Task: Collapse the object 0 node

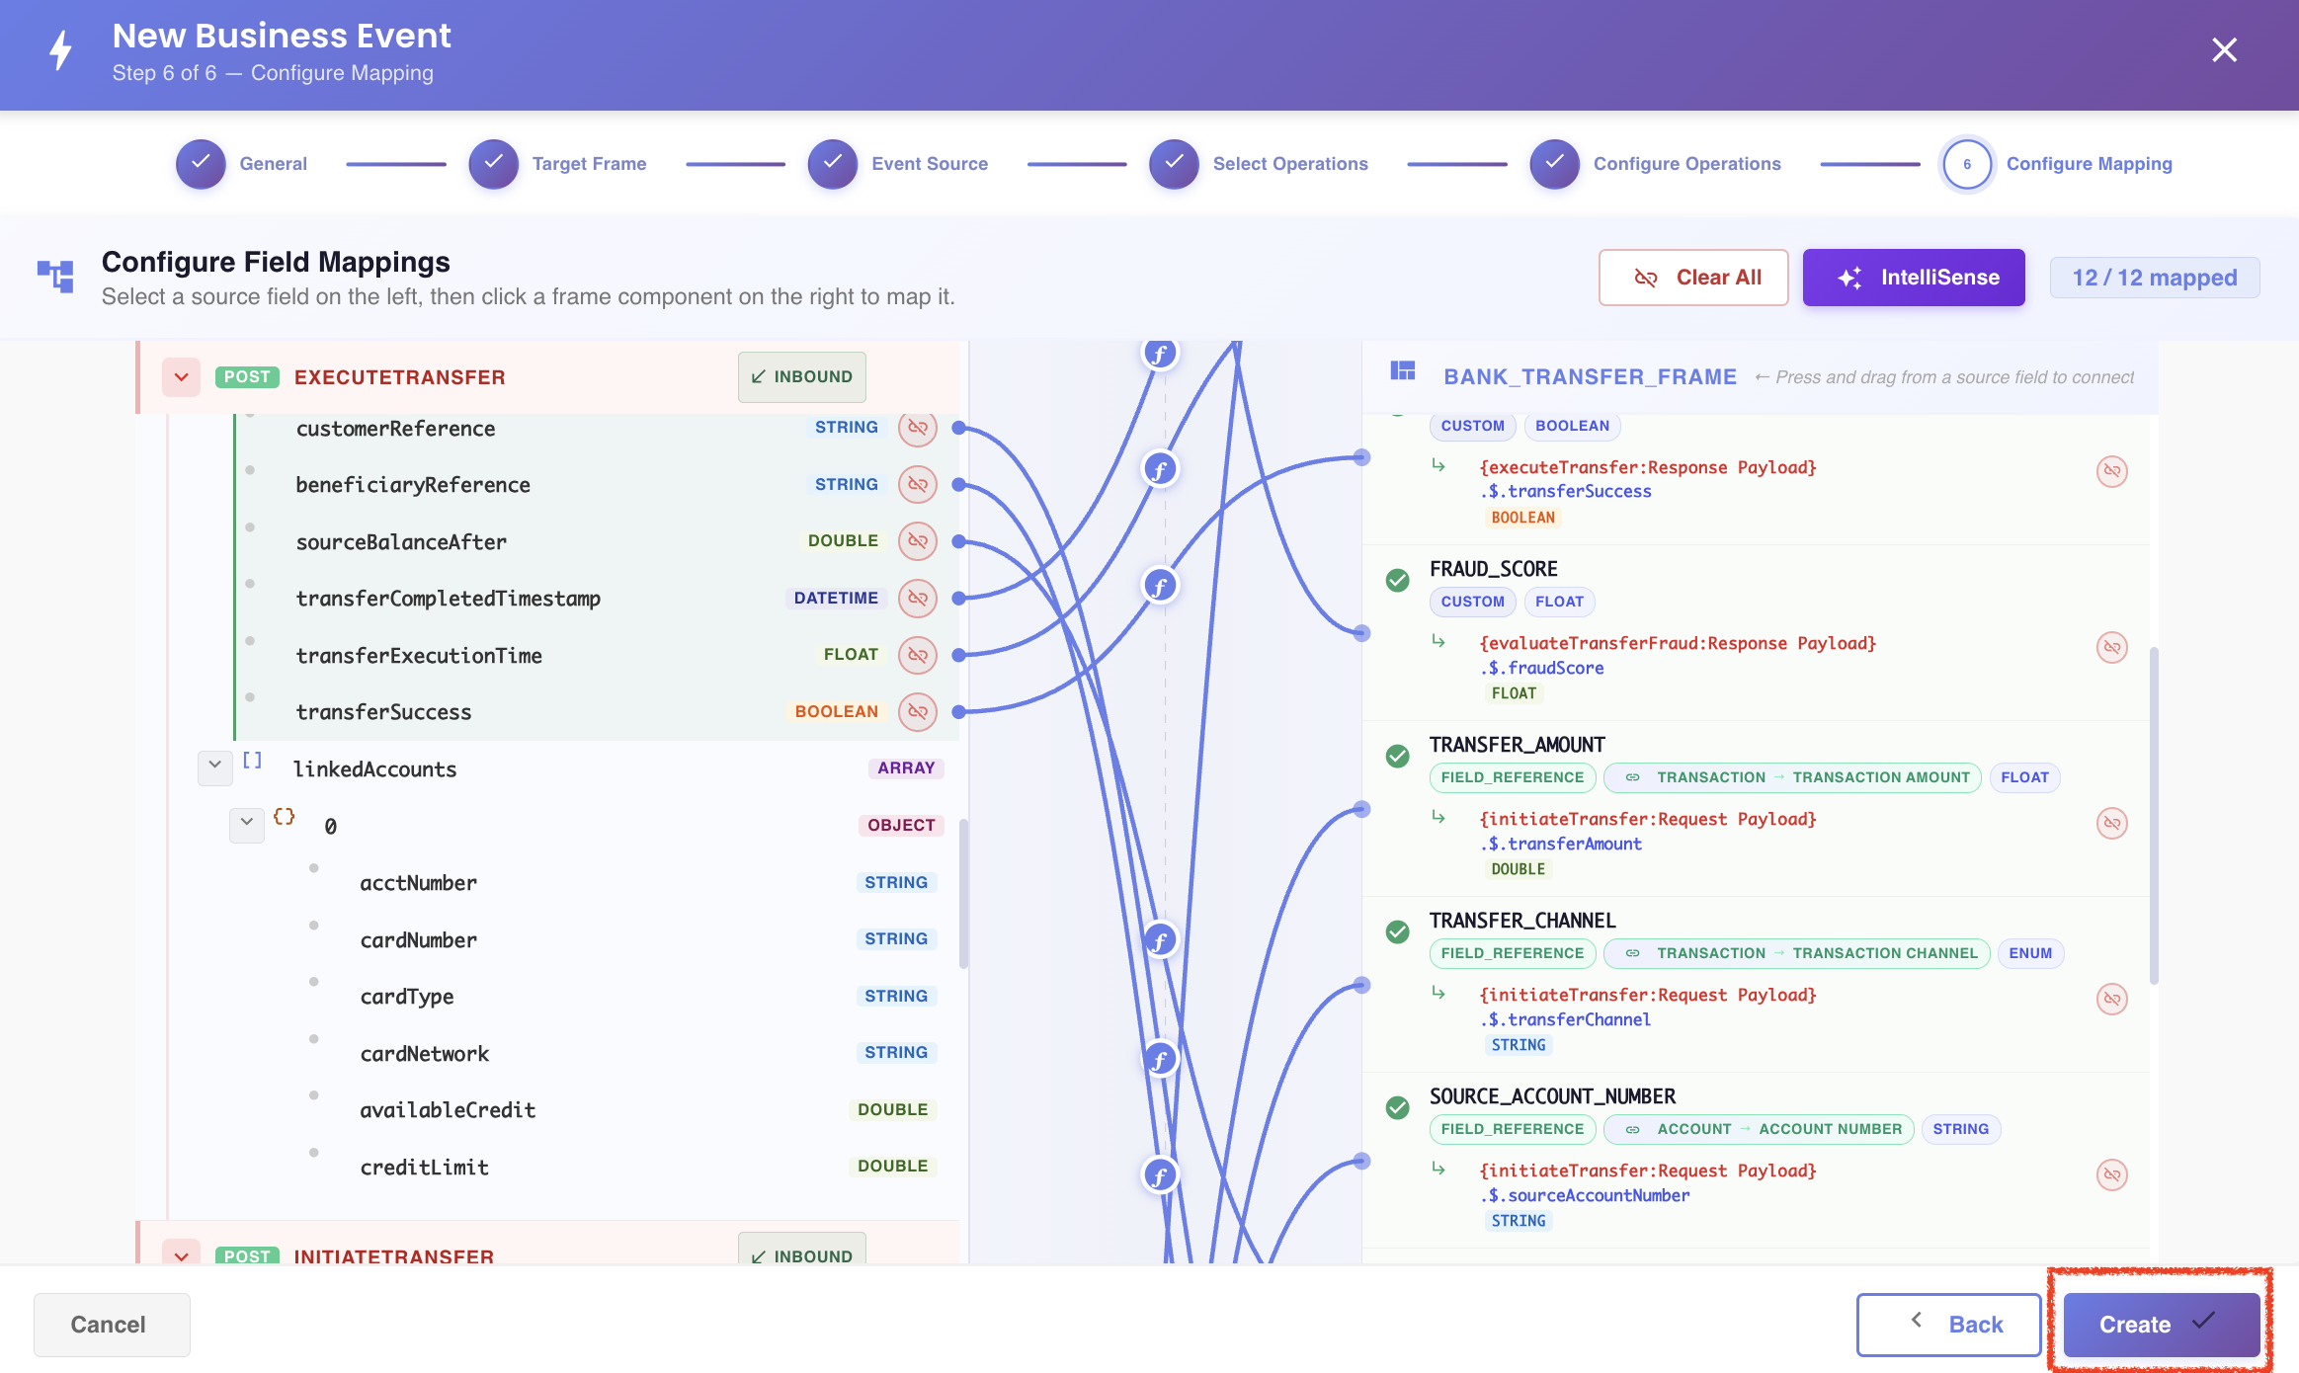Action: tap(246, 824)
